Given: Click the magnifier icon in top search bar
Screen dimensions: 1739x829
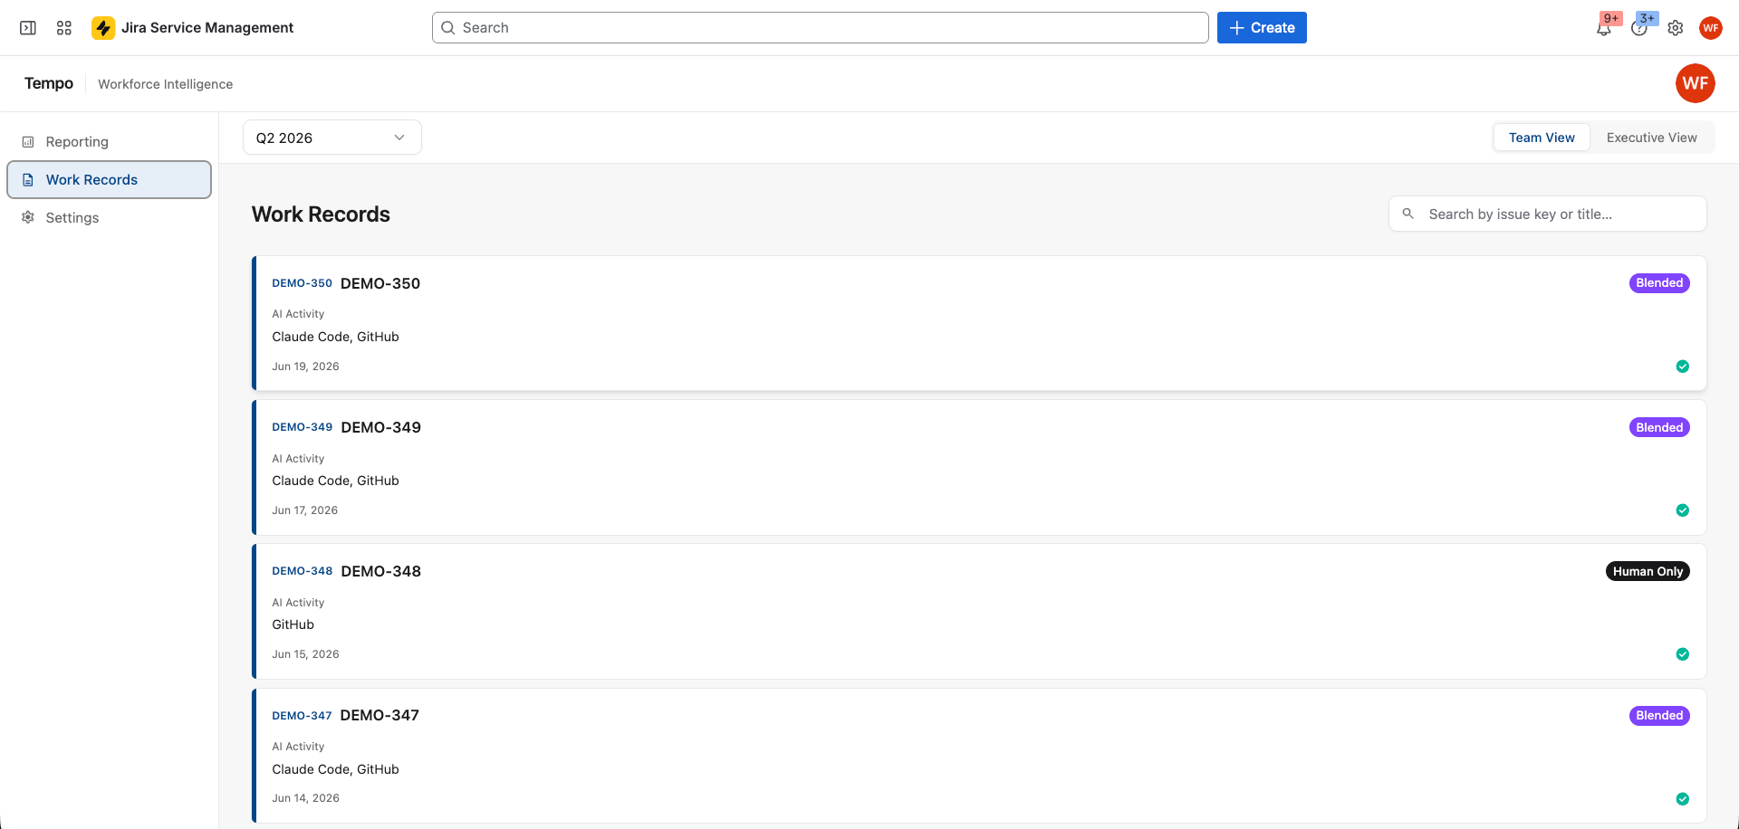Looking at the screenshot, I should pos(447,28).
